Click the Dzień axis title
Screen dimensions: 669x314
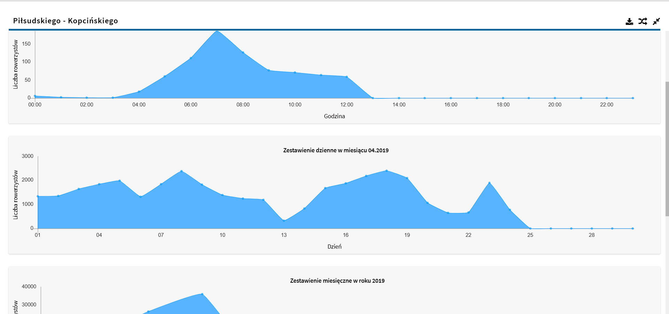point(334,247)
